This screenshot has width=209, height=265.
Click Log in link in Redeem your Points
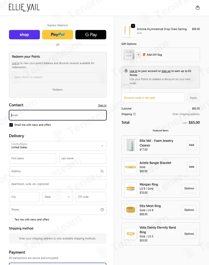[15, 63]
